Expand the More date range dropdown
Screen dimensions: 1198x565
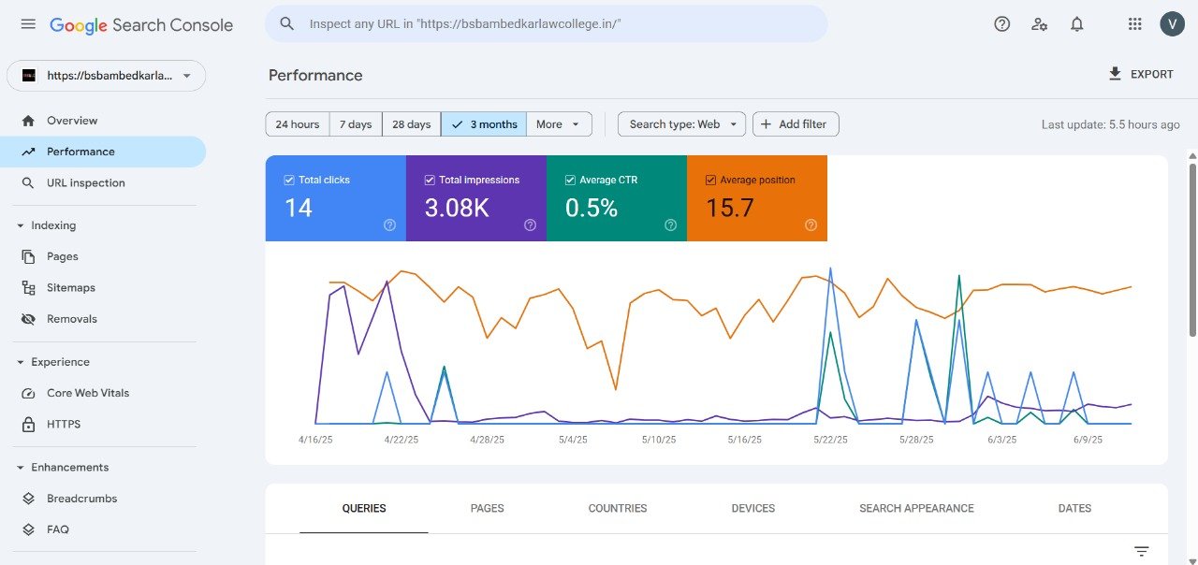pos(559,124)
